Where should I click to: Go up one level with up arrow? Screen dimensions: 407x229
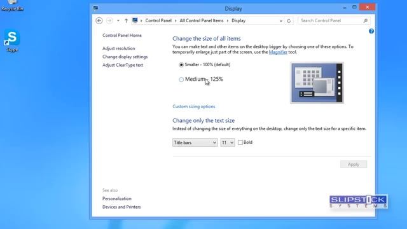point(126,20)
